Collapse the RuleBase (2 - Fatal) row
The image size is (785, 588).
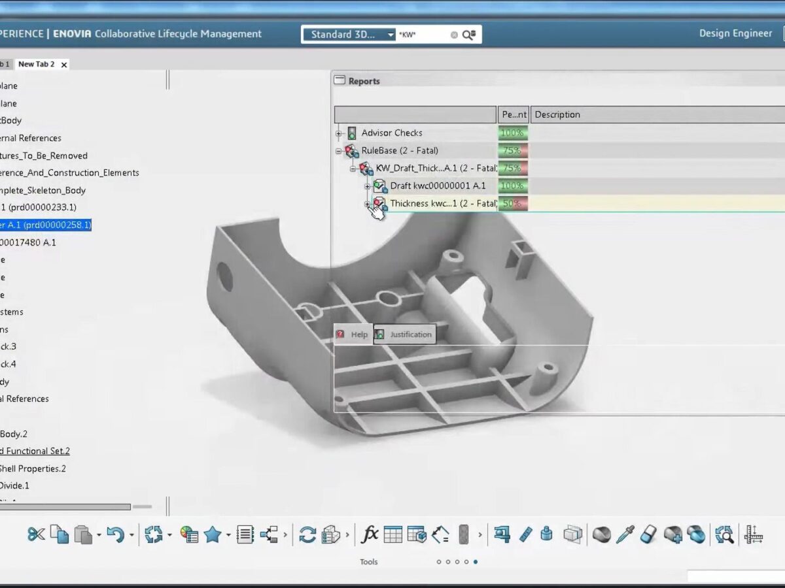tap(339, 151)
